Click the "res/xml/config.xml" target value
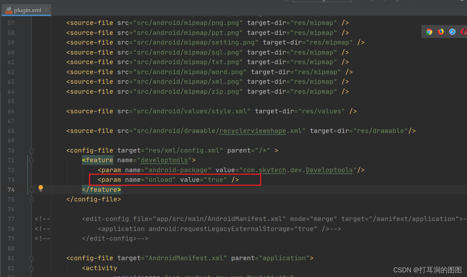The image size is (467, 277). click(x=184, y=150)
